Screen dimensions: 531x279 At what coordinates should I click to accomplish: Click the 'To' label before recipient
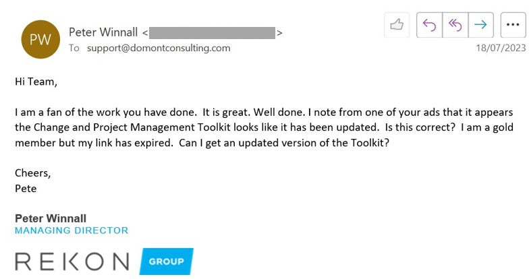pos(74,48)
